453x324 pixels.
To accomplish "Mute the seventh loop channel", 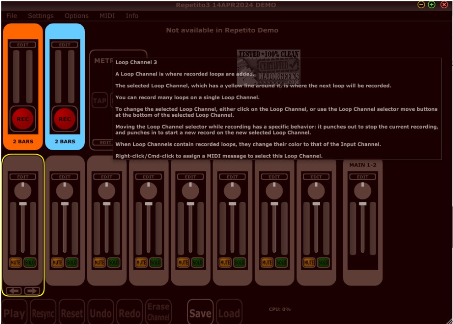I will [267, 263].
